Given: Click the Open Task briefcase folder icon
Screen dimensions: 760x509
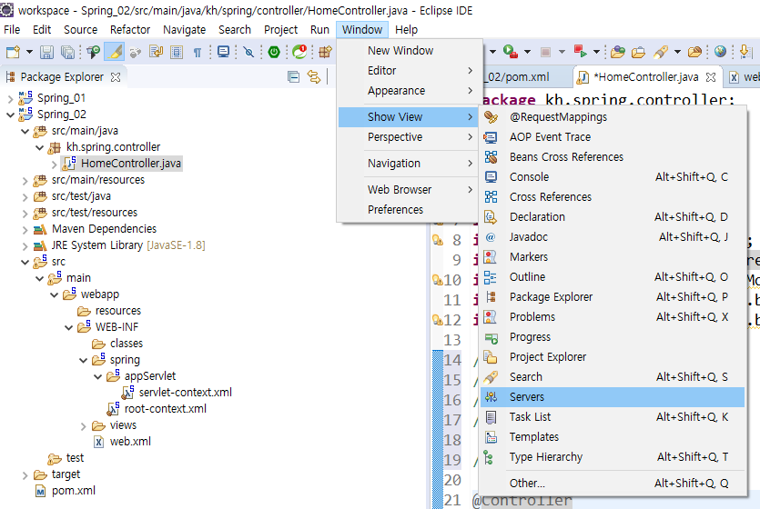Looking at the screenshot, I should [638, 51].
